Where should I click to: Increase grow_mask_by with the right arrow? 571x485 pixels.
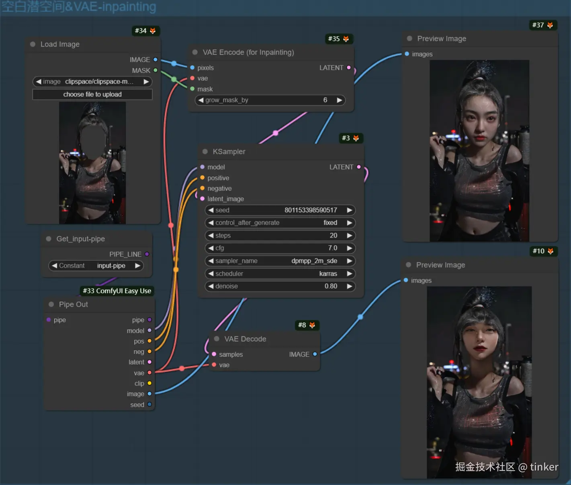(x=340, y=100)
